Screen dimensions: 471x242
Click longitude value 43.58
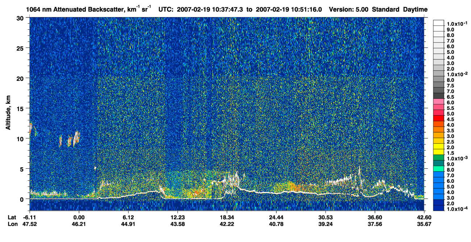pos(178,224)
